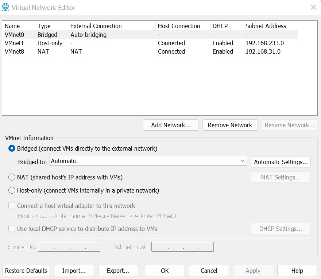Open the Bridged to Automatic dropdown
This screenshot has width=321, height=279.
[148, 161]
